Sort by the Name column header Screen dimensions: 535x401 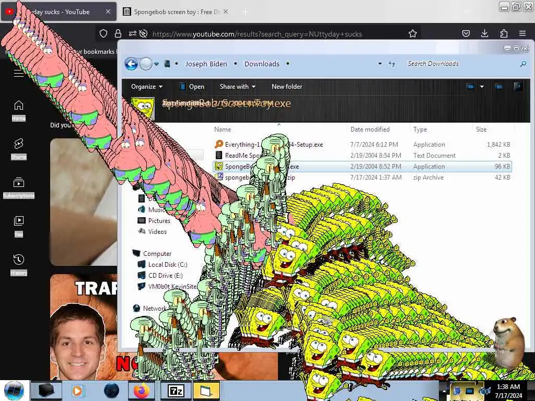click(223, 129)
